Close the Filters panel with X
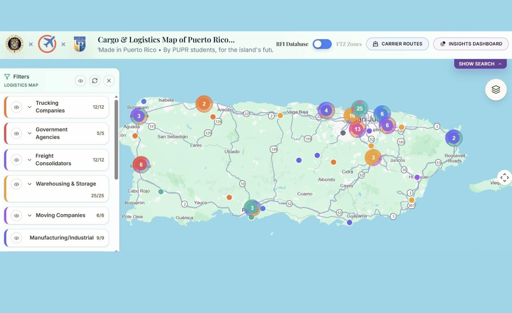This screenshot has height=313, width=512. (x=109, y=81)
